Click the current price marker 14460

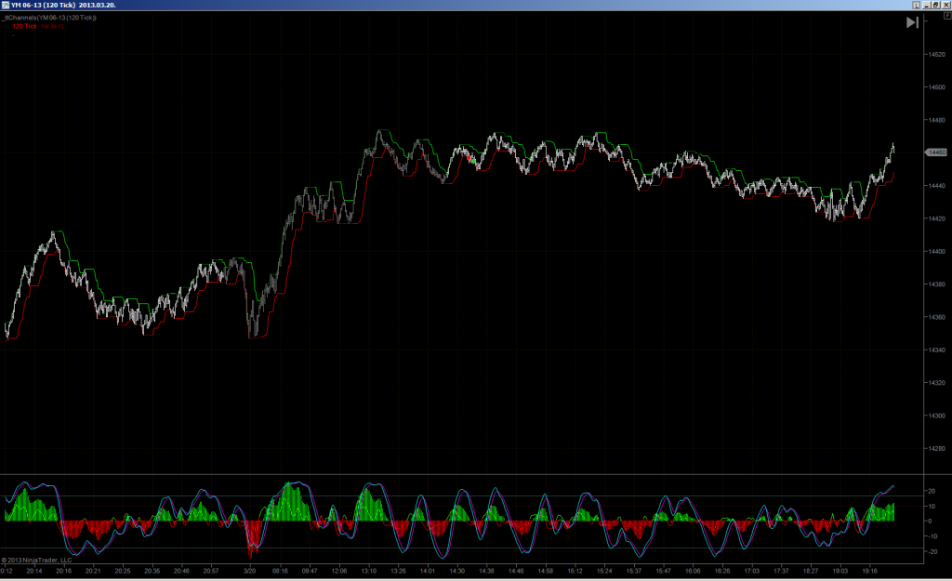click(936, 152)
